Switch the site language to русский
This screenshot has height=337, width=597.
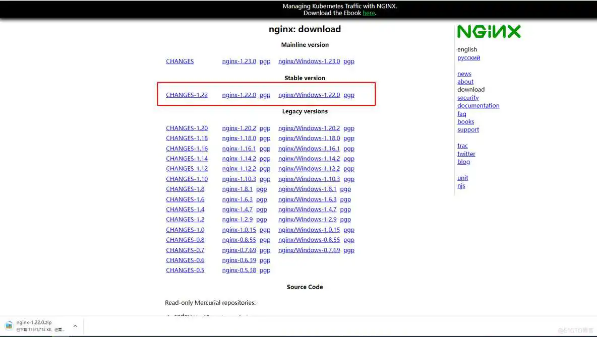(468, 57)
